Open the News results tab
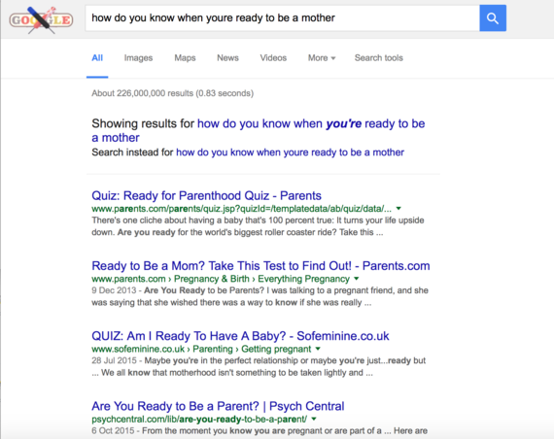The height and width of the screenshot is (439, 554). tap(227, 58)
